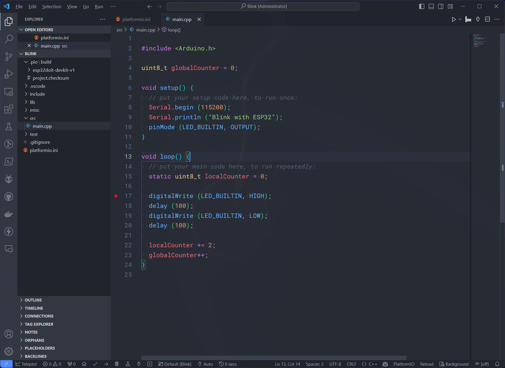Image resolution: width=505 pixels, height=368 pixels.
Task: Click the editor minimap code preview
Action: click(x=481, y=41)
